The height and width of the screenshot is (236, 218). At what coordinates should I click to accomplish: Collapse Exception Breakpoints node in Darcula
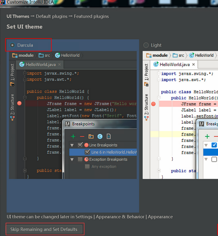(72, 159)
